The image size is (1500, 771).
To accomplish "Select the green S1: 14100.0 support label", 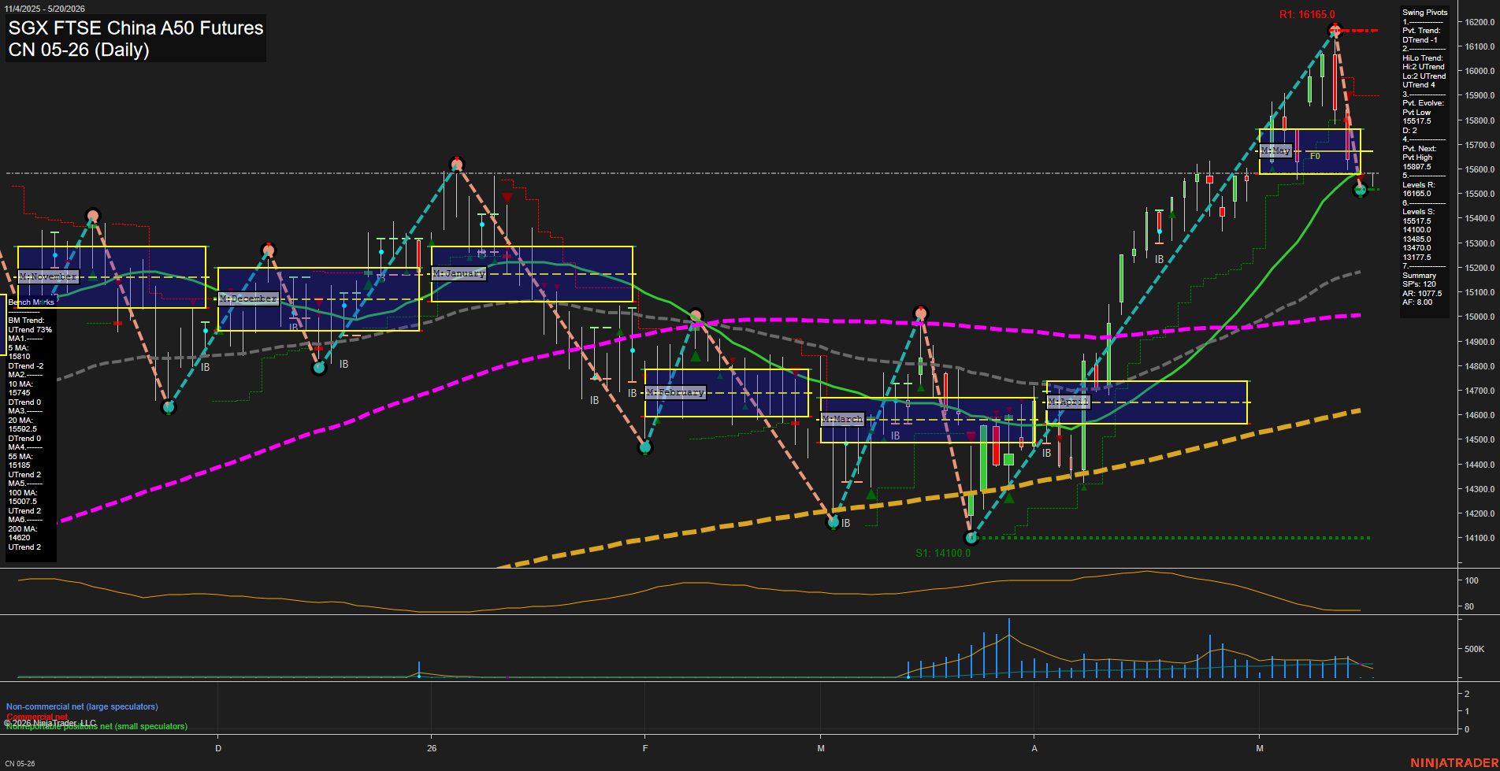I will (x=943, y=553).
